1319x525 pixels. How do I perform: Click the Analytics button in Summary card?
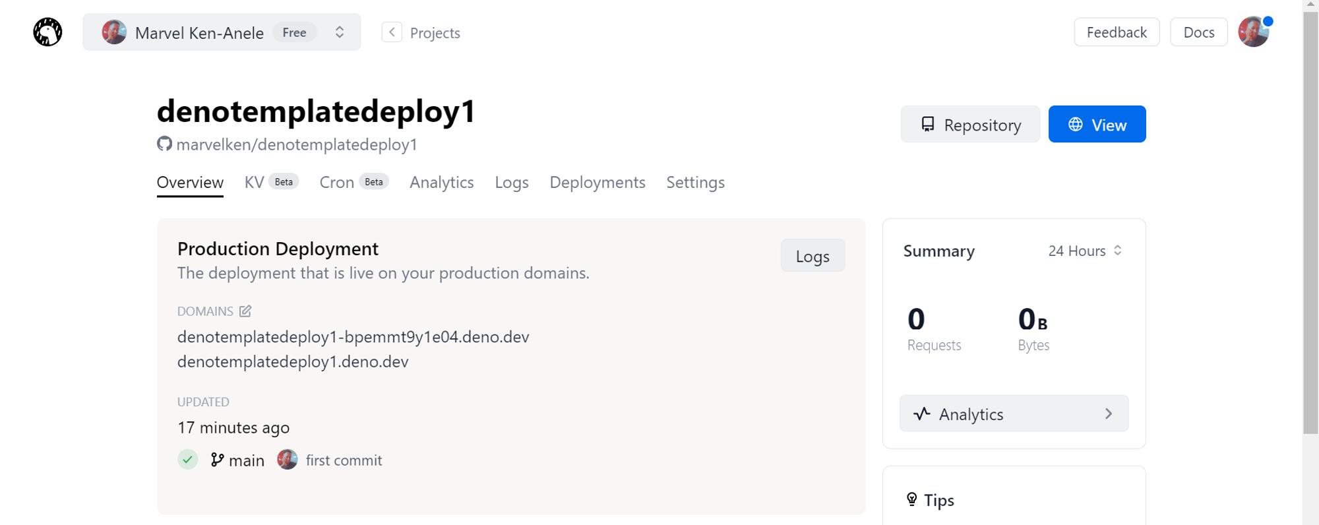[x=1014, y=414]
